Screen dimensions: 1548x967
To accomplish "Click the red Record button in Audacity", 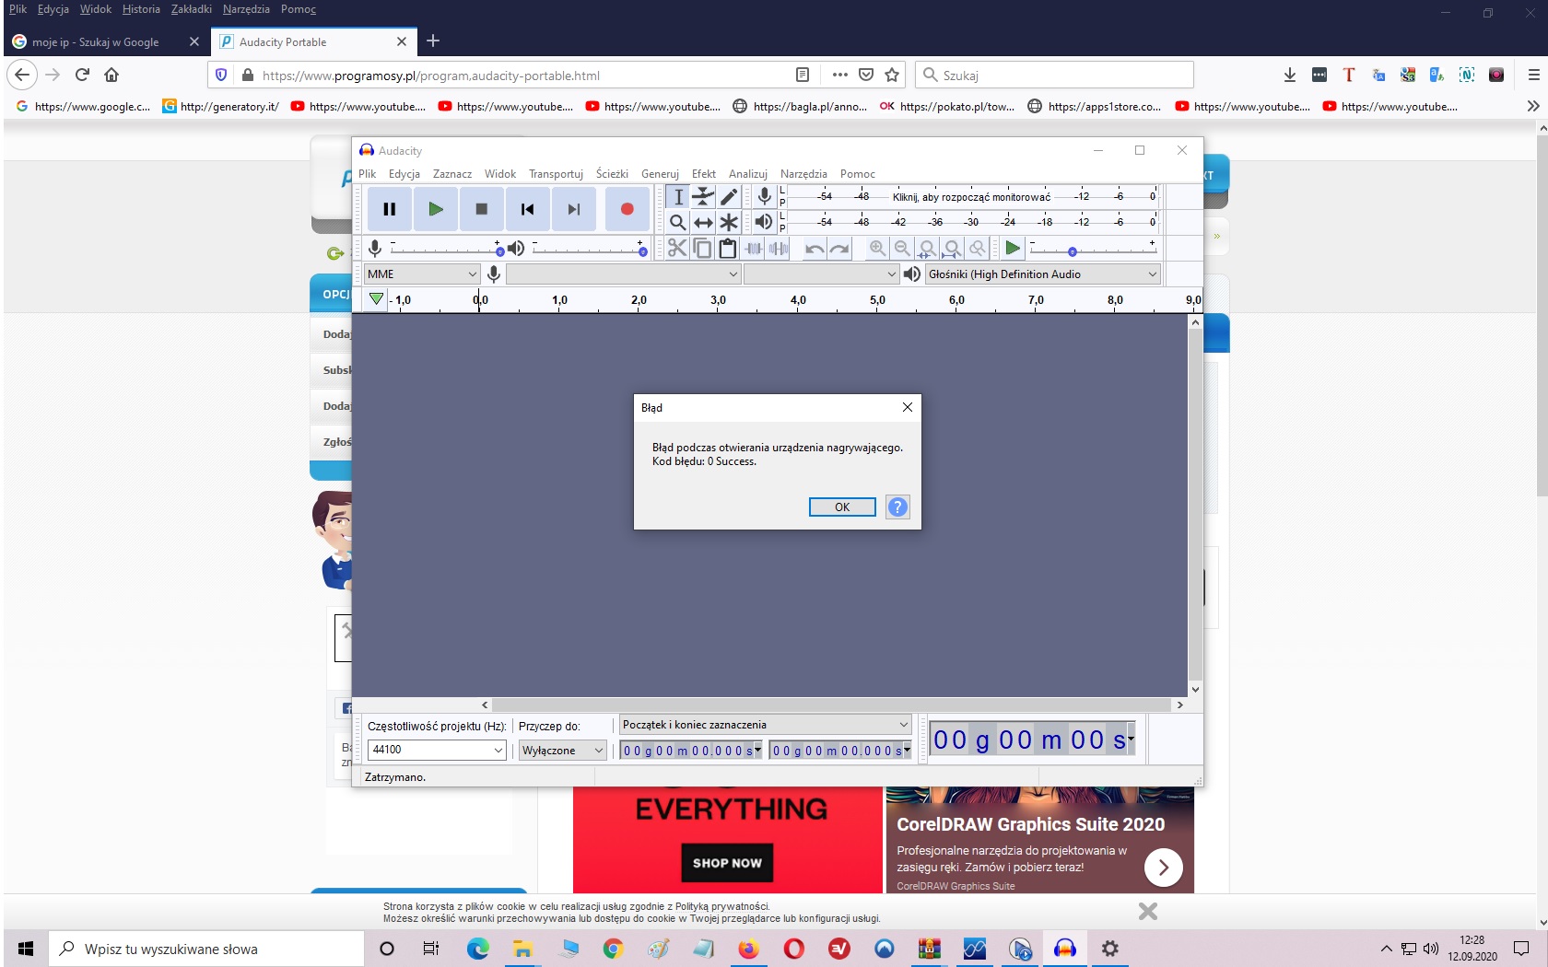I will click(627, 209).
